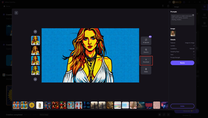Viewport: 208px width, 118px height.
Task: Open the neon blue car thumbnail
Action: coord(87,105)
